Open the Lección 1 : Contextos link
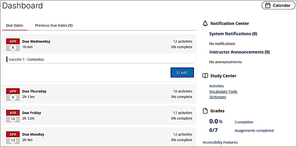Screen dimensions: 297x147 [x=27, y=59]
